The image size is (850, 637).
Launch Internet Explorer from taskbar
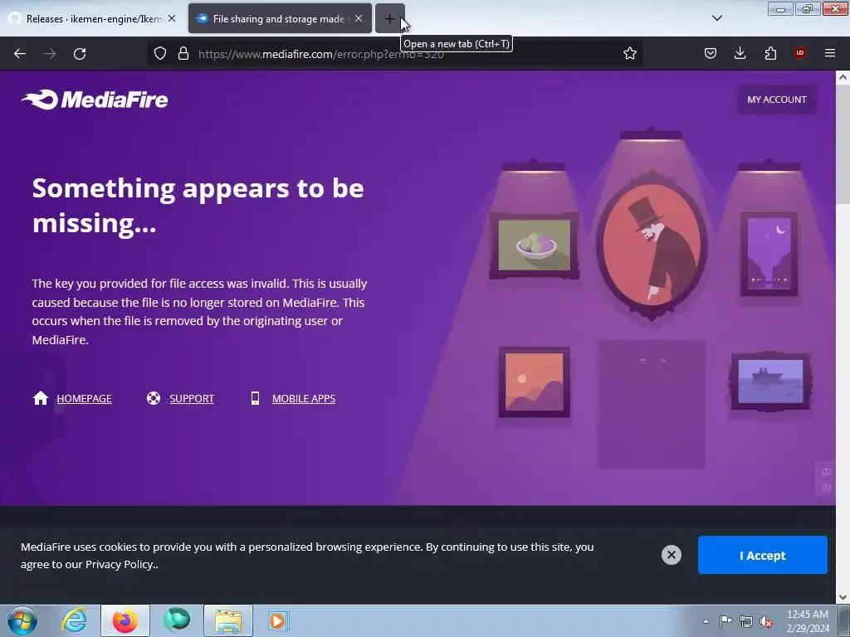click(74, 620)
